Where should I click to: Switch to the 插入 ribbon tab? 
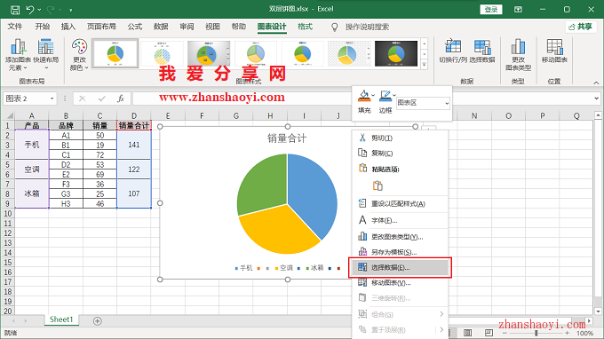pyautogui.click(x=68, y=27)
